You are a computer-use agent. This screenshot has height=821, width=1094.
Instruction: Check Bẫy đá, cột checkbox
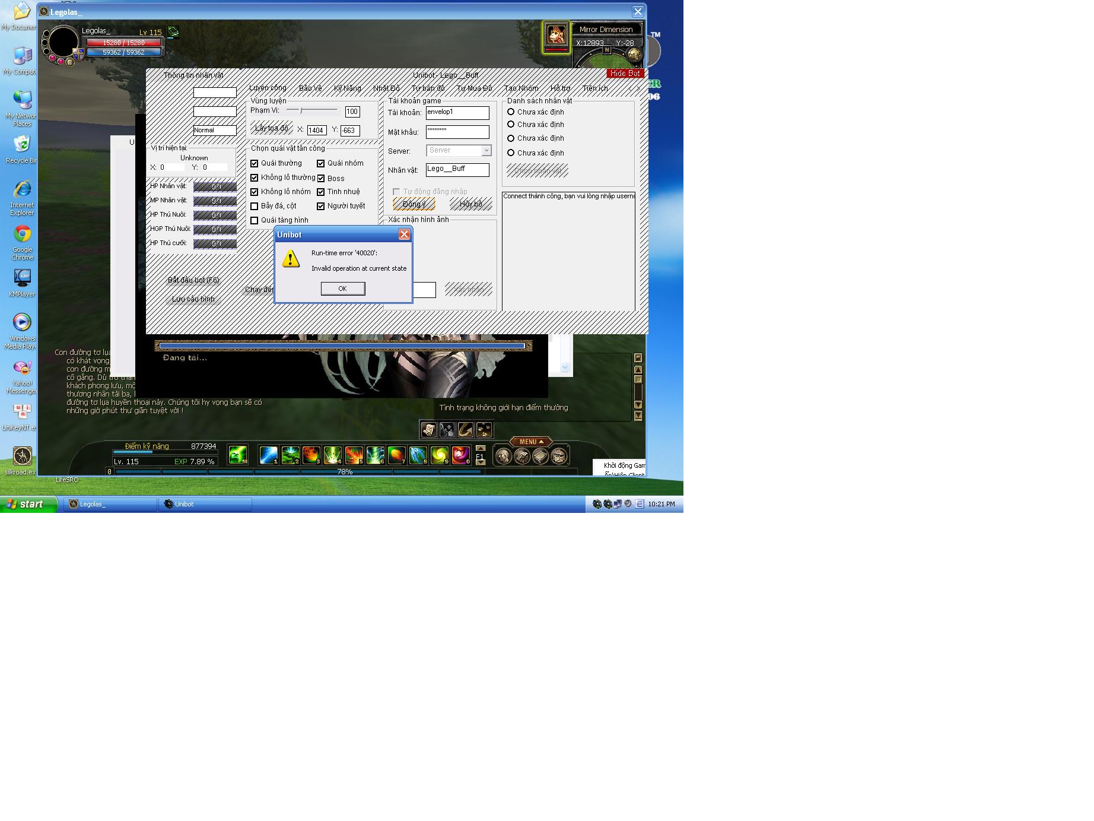(x=255, y=206)
